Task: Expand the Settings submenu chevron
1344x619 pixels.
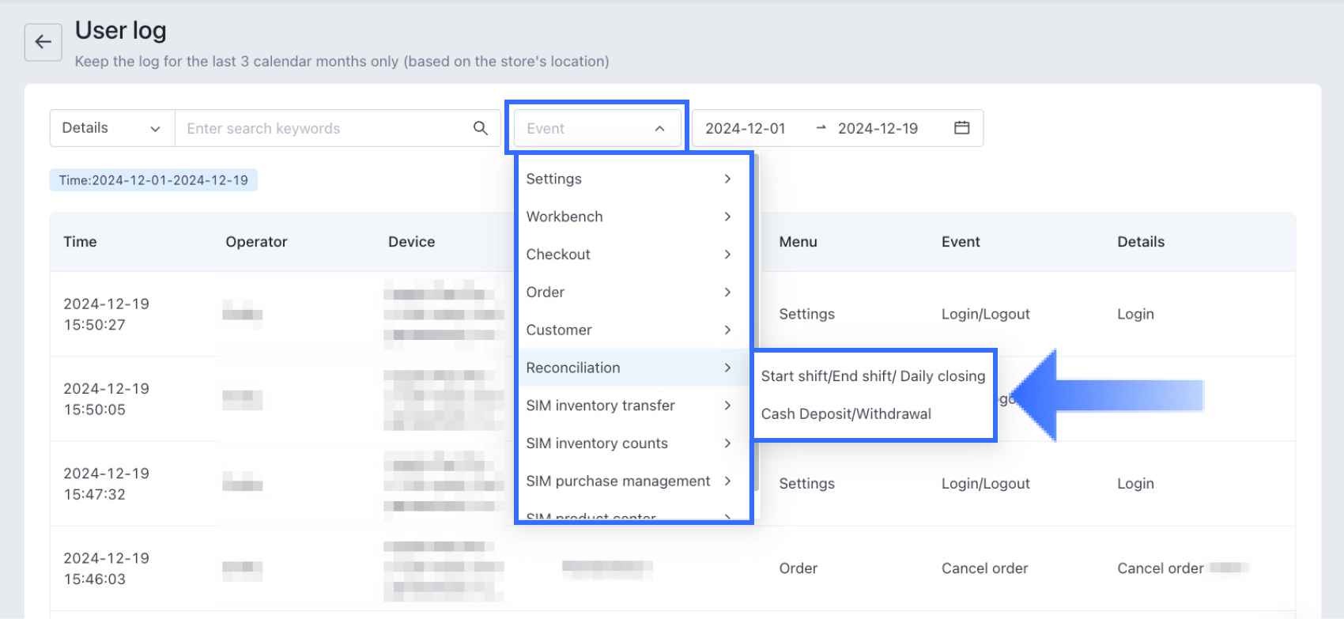Action: coord(727,179)
